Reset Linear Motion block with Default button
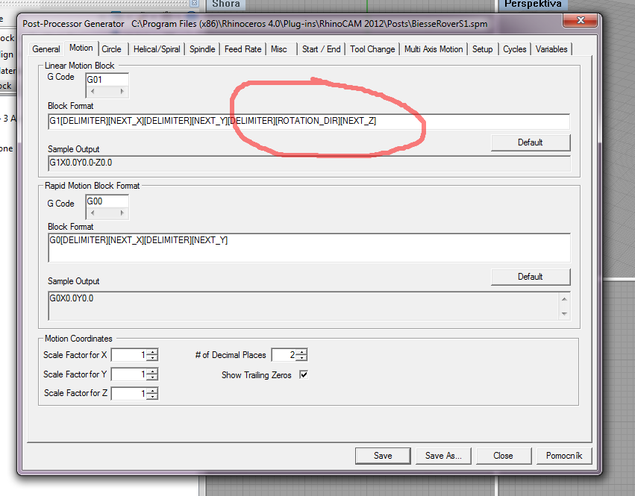635x496 pixels. [x=530, y=142]
